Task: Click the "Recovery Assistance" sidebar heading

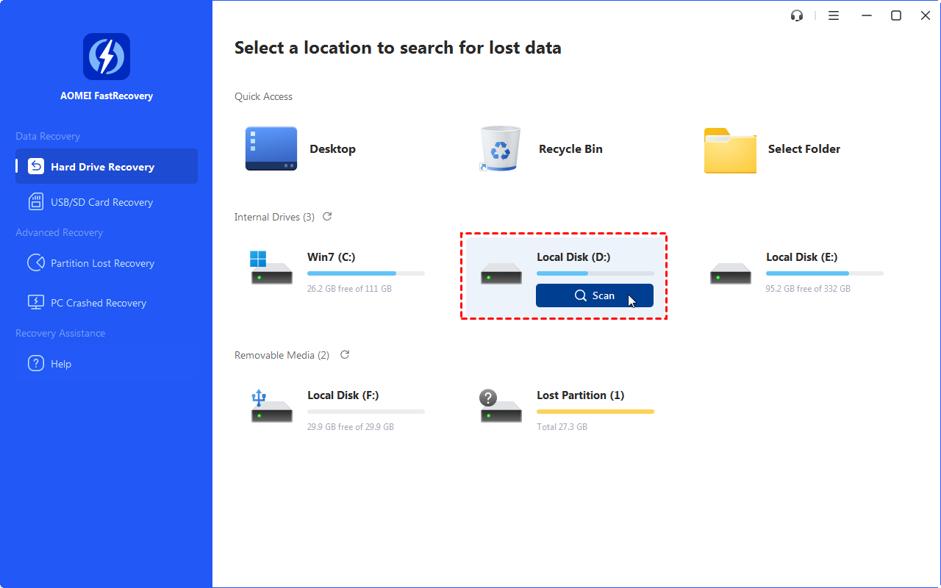Action: 60,333
